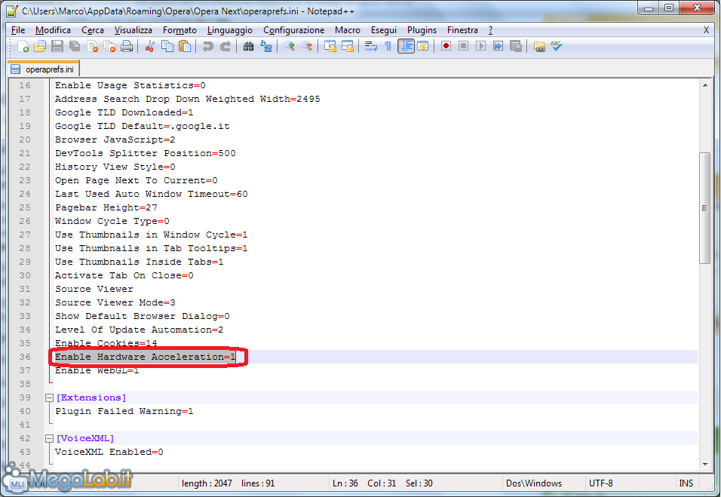Viewport: 721px width, 497px height.
Task: Open the Esegui menu
Action: click(384, 30)
